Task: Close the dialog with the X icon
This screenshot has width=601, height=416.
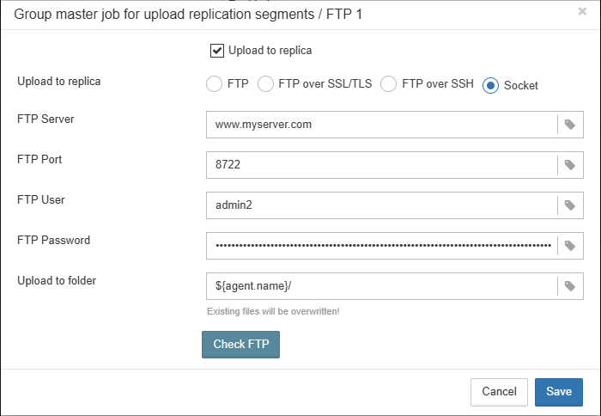Action: click(582, 12)
